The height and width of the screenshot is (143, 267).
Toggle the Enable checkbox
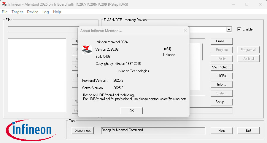coord(239,29)
